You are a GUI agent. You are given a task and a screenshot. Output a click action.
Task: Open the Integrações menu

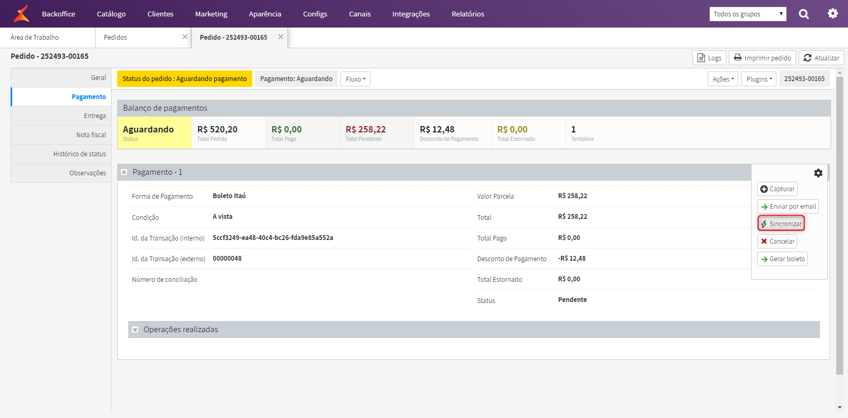click(x=411, y=14)
